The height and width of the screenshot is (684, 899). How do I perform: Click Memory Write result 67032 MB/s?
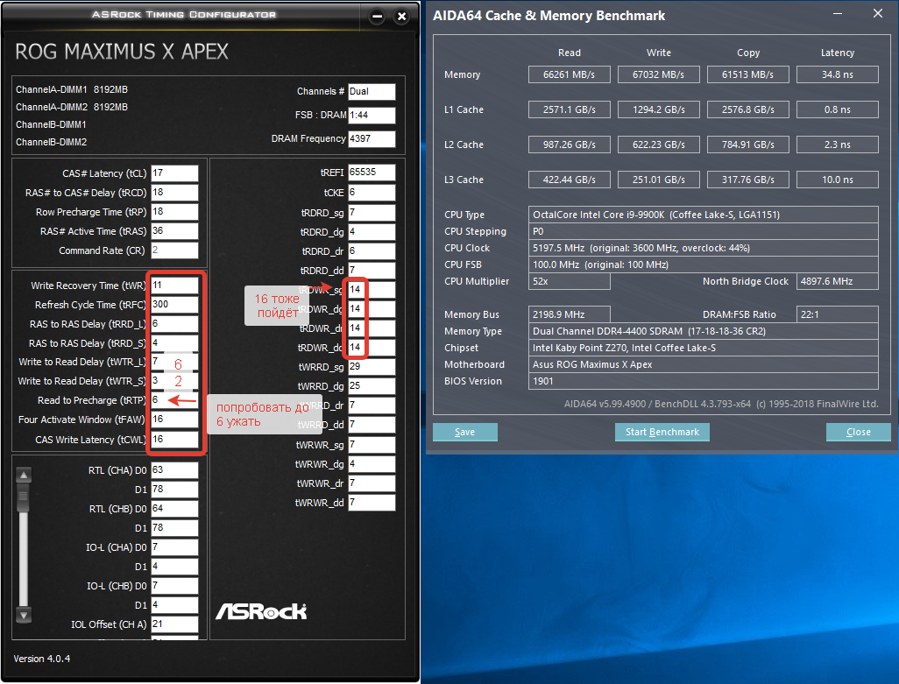659,74
